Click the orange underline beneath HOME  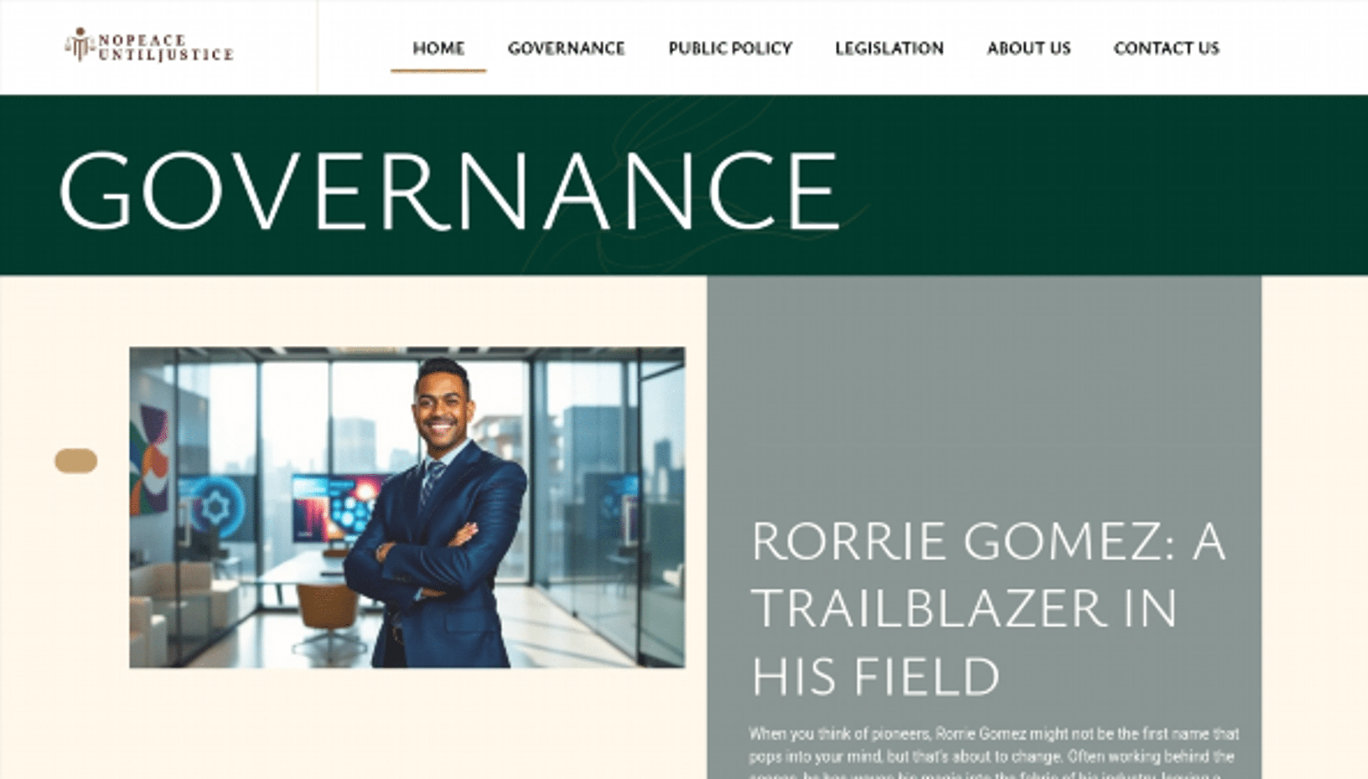438,70
